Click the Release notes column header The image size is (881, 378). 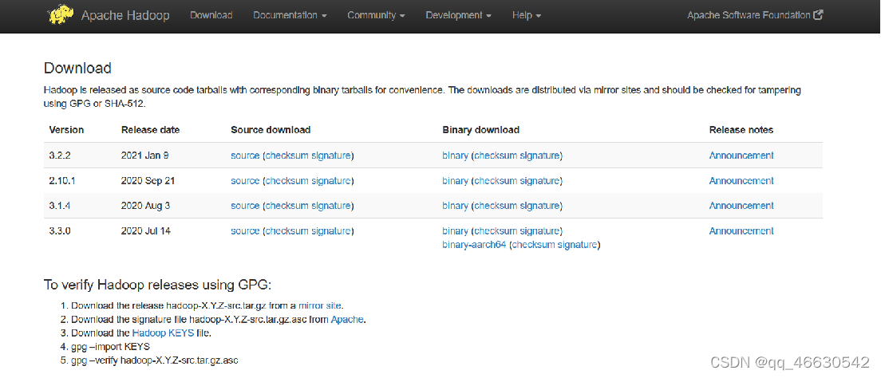point(741,130)
